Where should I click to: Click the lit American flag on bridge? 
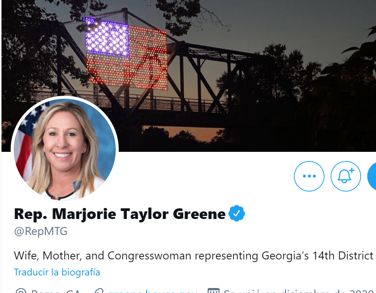pos(126,55)
